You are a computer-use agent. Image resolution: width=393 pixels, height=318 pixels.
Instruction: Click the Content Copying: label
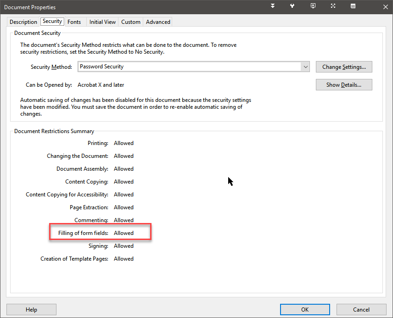click(x=87, y=182)
